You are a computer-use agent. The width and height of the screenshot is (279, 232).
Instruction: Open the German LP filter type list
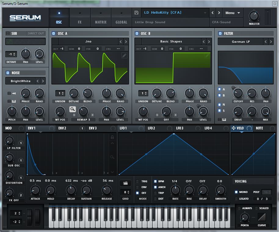[240, 42]
